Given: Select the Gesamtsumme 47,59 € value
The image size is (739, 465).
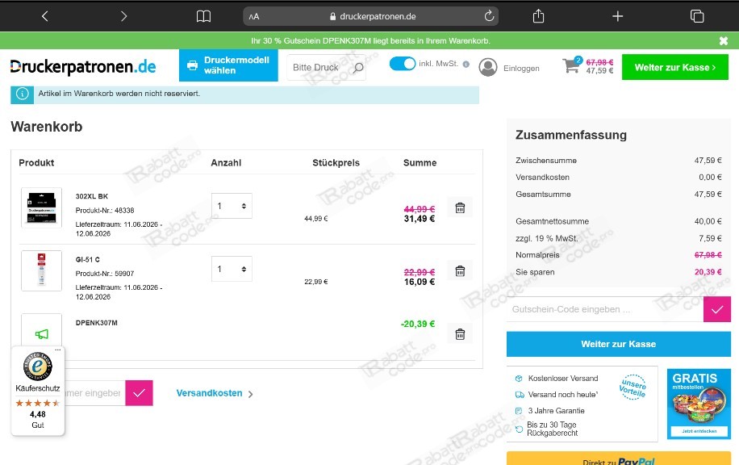Looking at the screenshot, I should pos(708,195).
